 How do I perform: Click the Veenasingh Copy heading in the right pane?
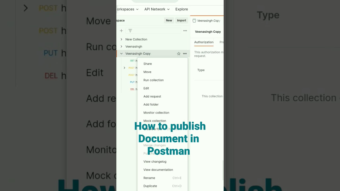coord(208,32)
